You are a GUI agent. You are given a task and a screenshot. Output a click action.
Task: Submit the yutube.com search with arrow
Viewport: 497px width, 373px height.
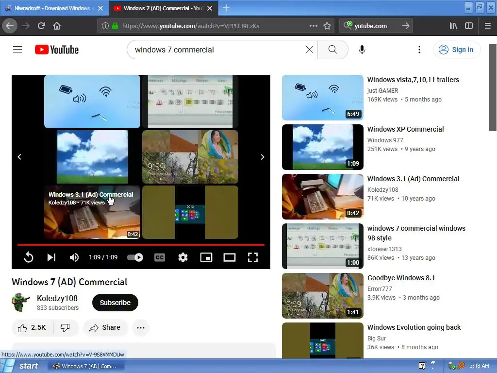pyautogui.click(x=406, y=26)
